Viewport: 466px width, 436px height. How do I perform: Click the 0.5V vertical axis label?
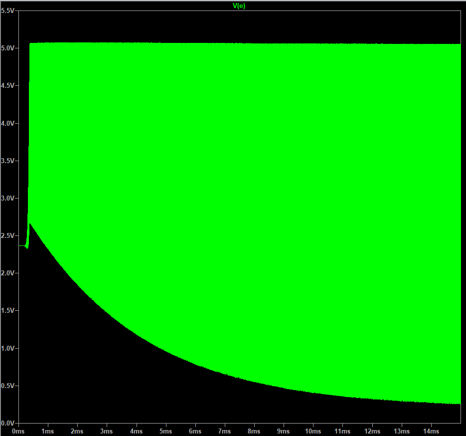click(x=7, y=386)
